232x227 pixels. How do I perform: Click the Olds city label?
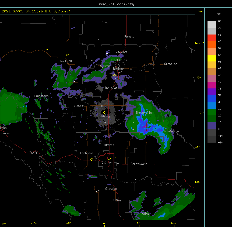click(104, 106)
